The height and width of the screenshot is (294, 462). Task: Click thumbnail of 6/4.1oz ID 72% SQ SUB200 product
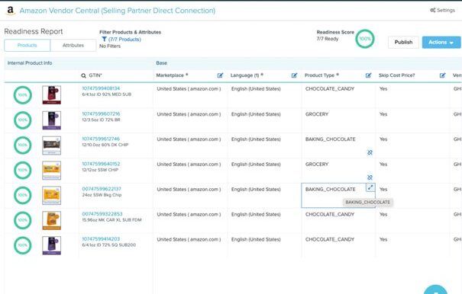52,245
